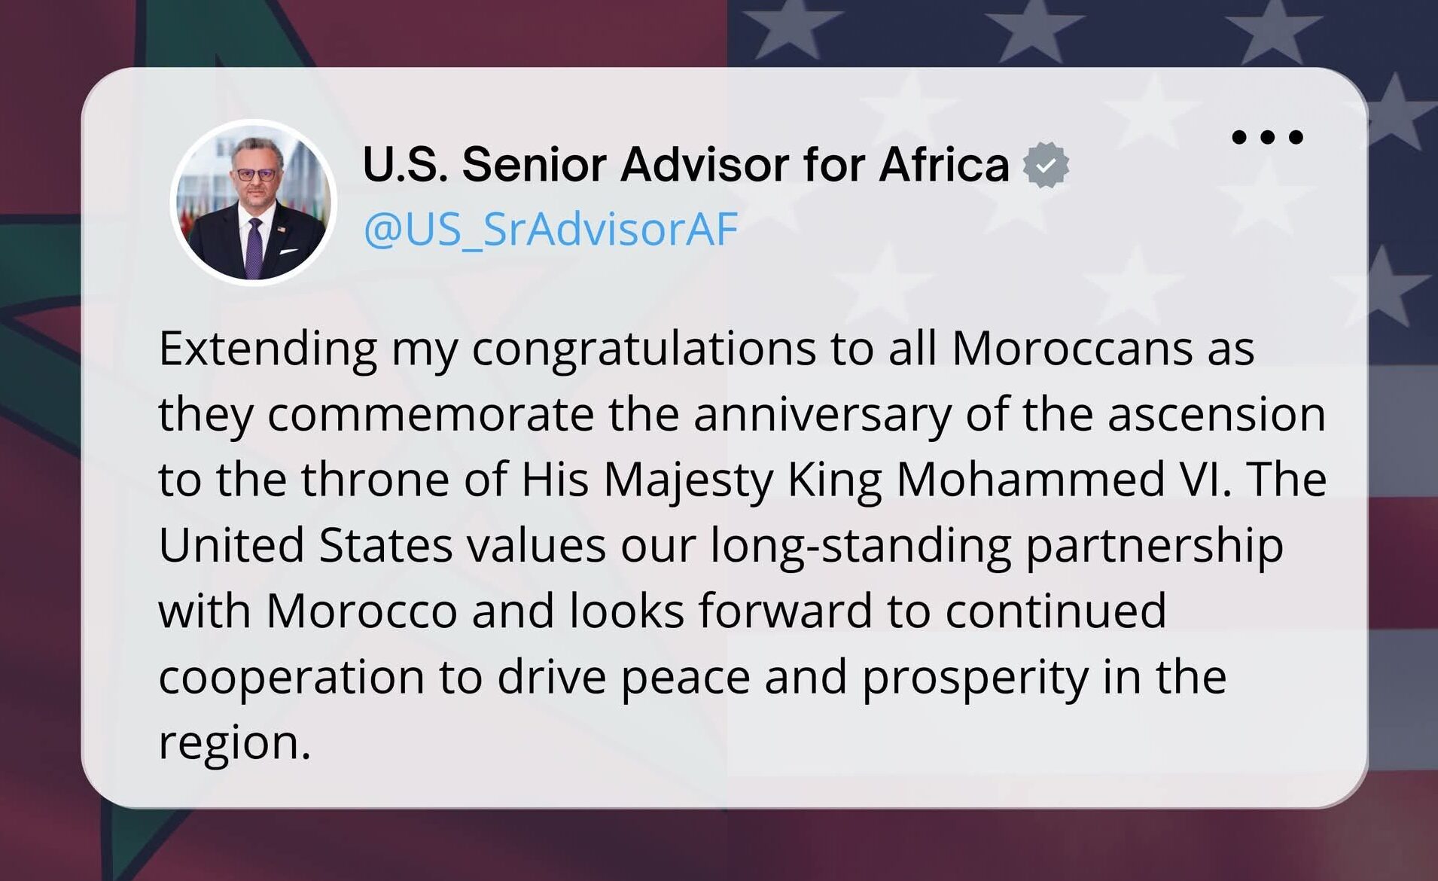The width and height of the screenshot is (1438, 881).
Task: Open the three-dot more options menu
Action: (1267, 137)
